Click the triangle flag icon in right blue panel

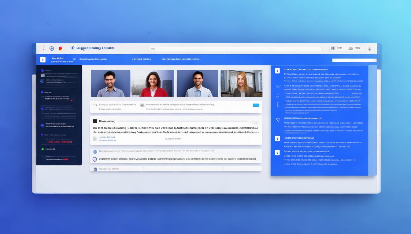[277, 120]
